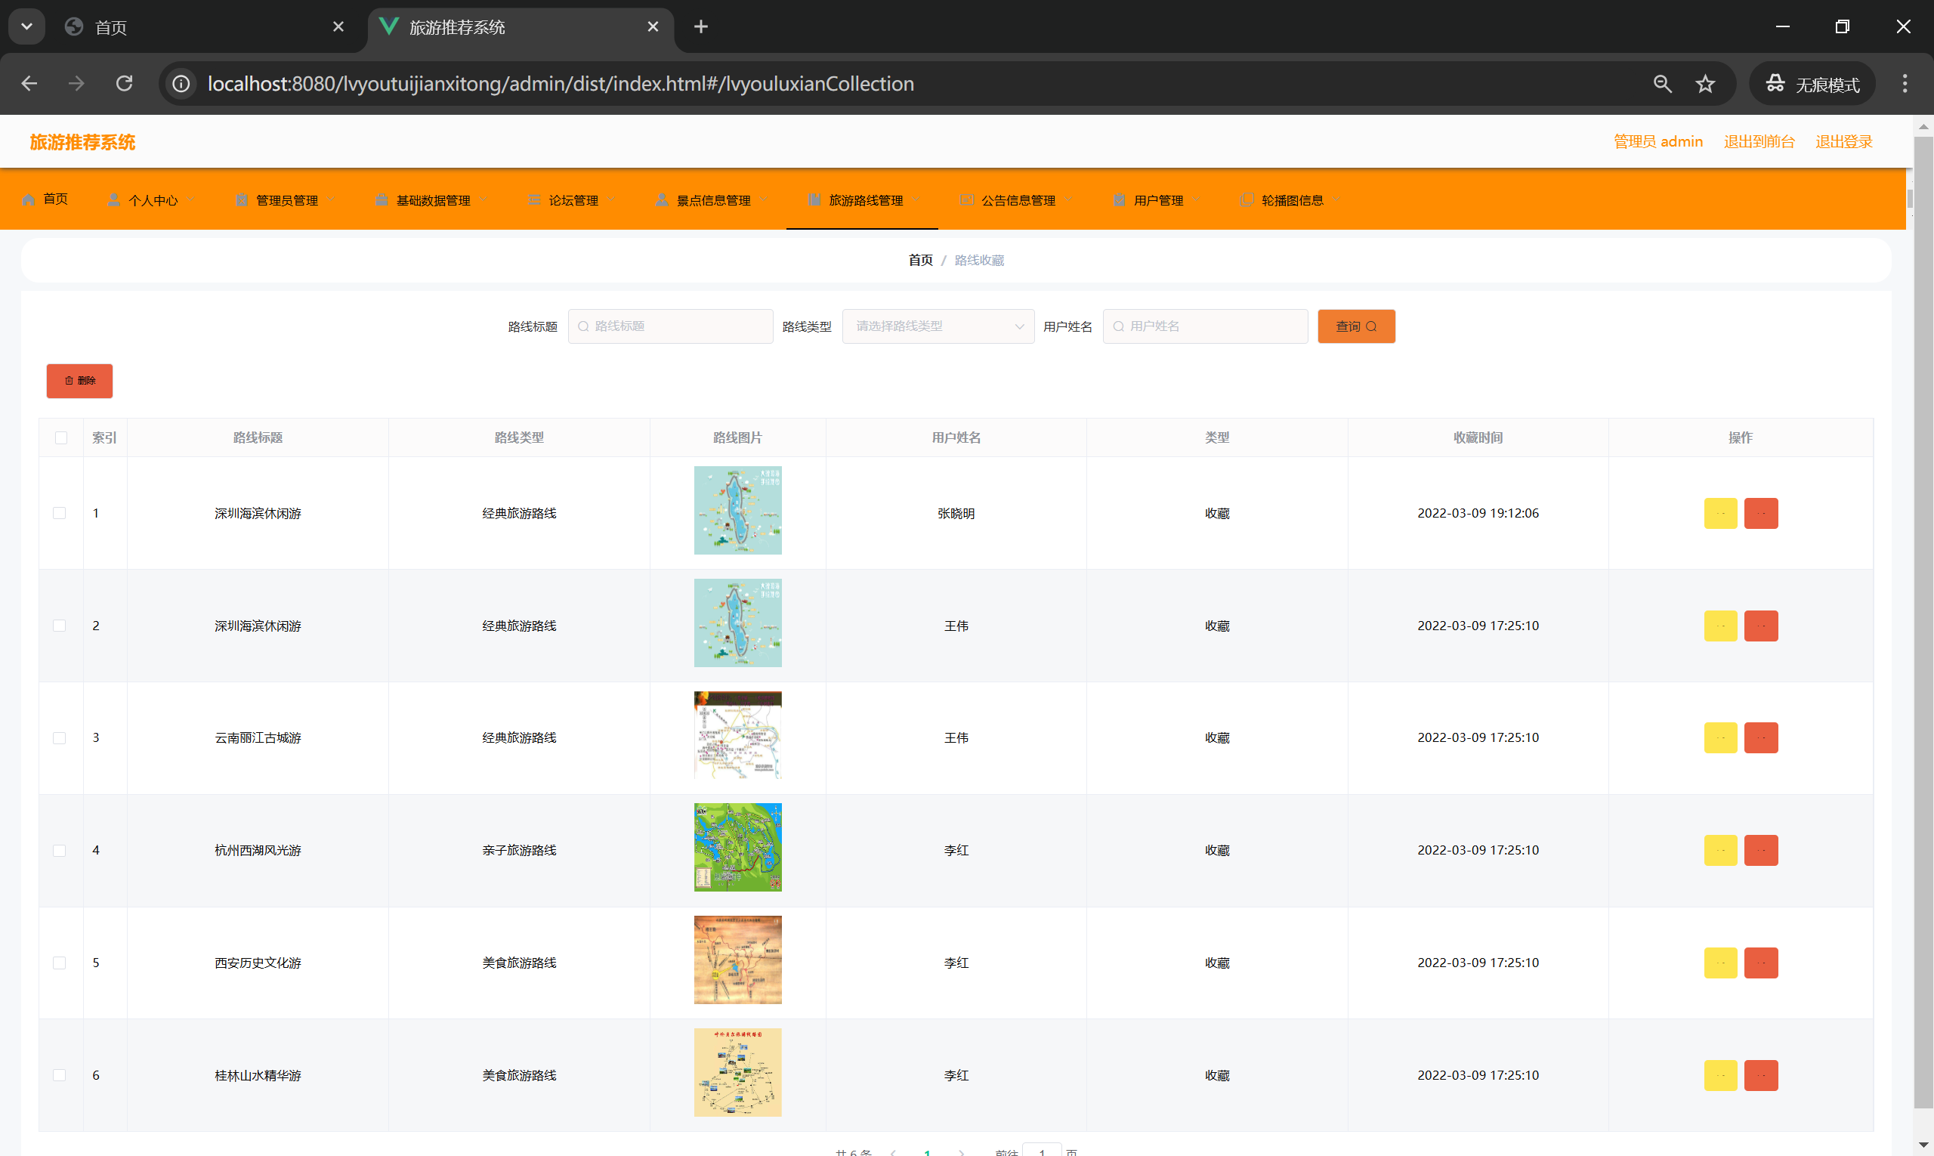Click 管理员 admin text in header

click(1658, 141)
